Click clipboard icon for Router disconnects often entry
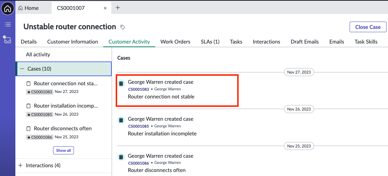Viewport: 388px width, 176px height. click(x=121, y=157)
